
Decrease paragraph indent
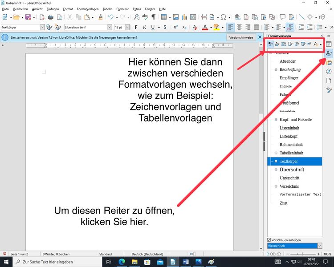(310, 27)
